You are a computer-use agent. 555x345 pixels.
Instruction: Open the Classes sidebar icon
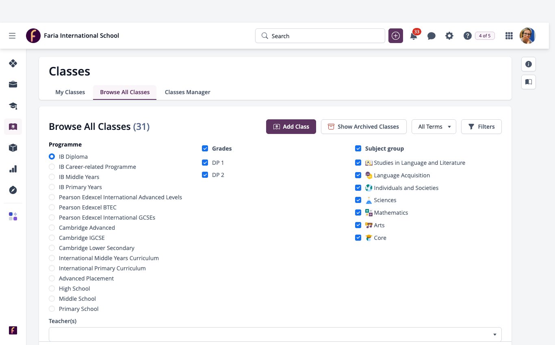click(x=13, y=127)
